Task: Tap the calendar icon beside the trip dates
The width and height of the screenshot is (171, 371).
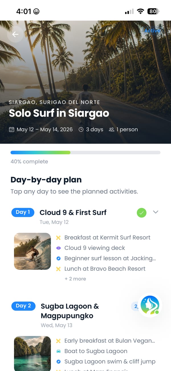Action: click(12, 129)
